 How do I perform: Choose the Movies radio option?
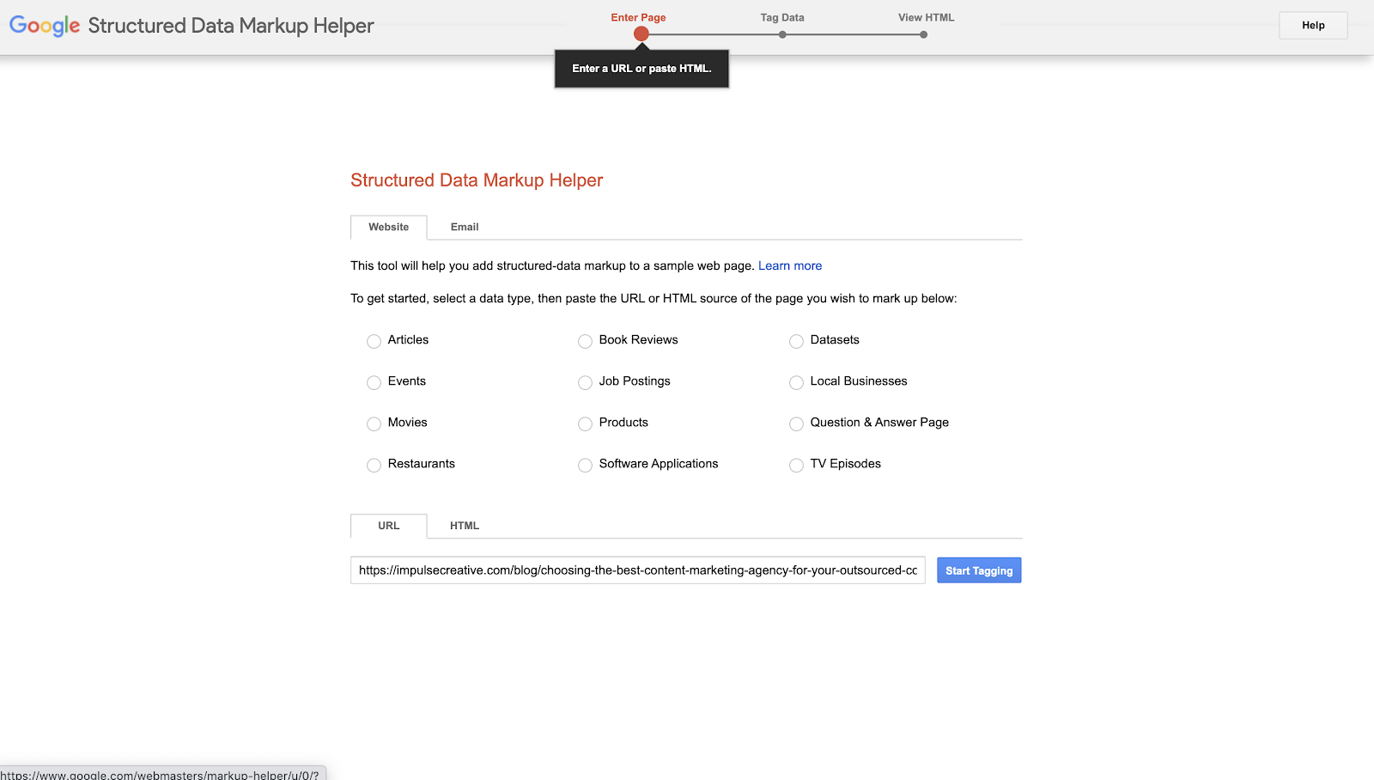(x=374, y=424)
